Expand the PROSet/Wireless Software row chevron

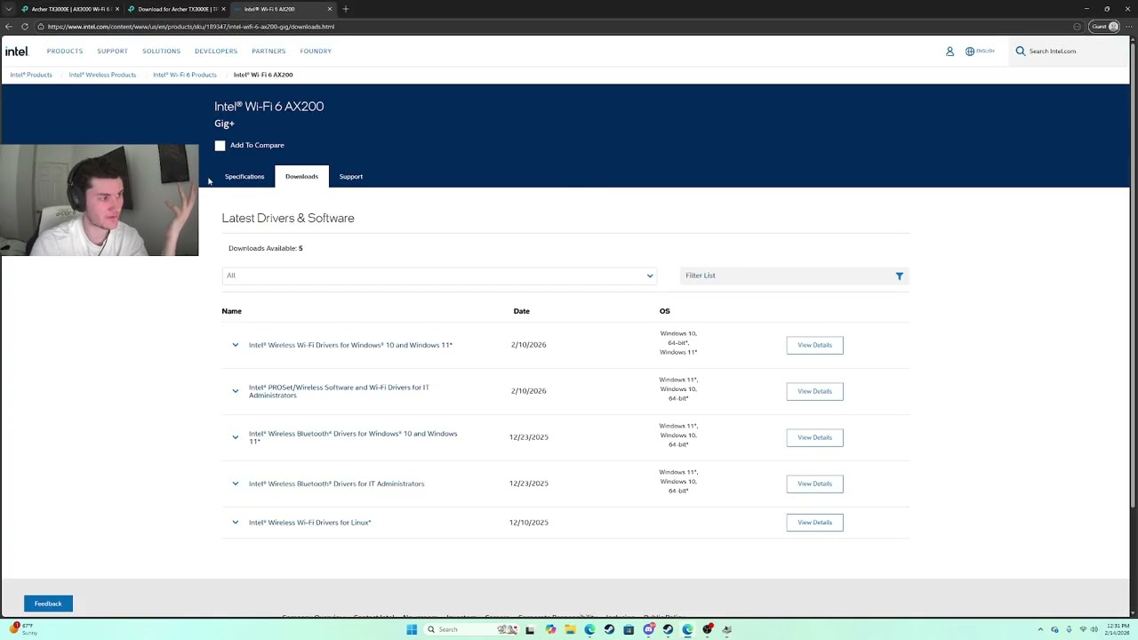coord(235,391)
